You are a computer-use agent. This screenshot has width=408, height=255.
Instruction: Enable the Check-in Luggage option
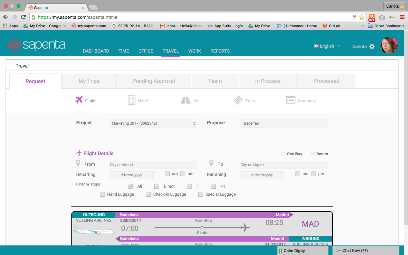148,194
